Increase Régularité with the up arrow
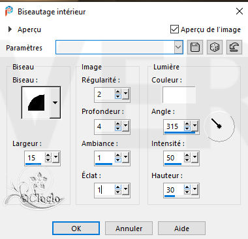Image resolution: width=248 pixels, height=239 pixels. click(118, 92)
